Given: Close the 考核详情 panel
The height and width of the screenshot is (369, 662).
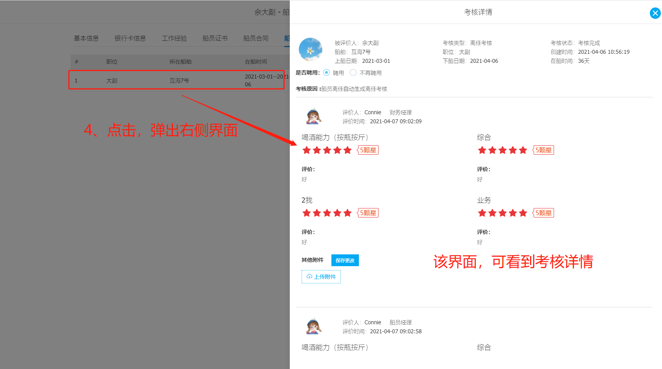Looking at the screenshot, I should click(x=655, y=13).
